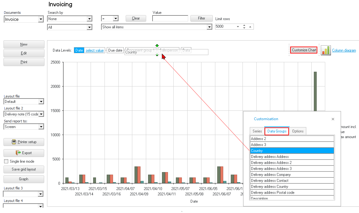Select Delivery address Company in the list
Screen dimensions: 359x213
(x=292, y=175)
